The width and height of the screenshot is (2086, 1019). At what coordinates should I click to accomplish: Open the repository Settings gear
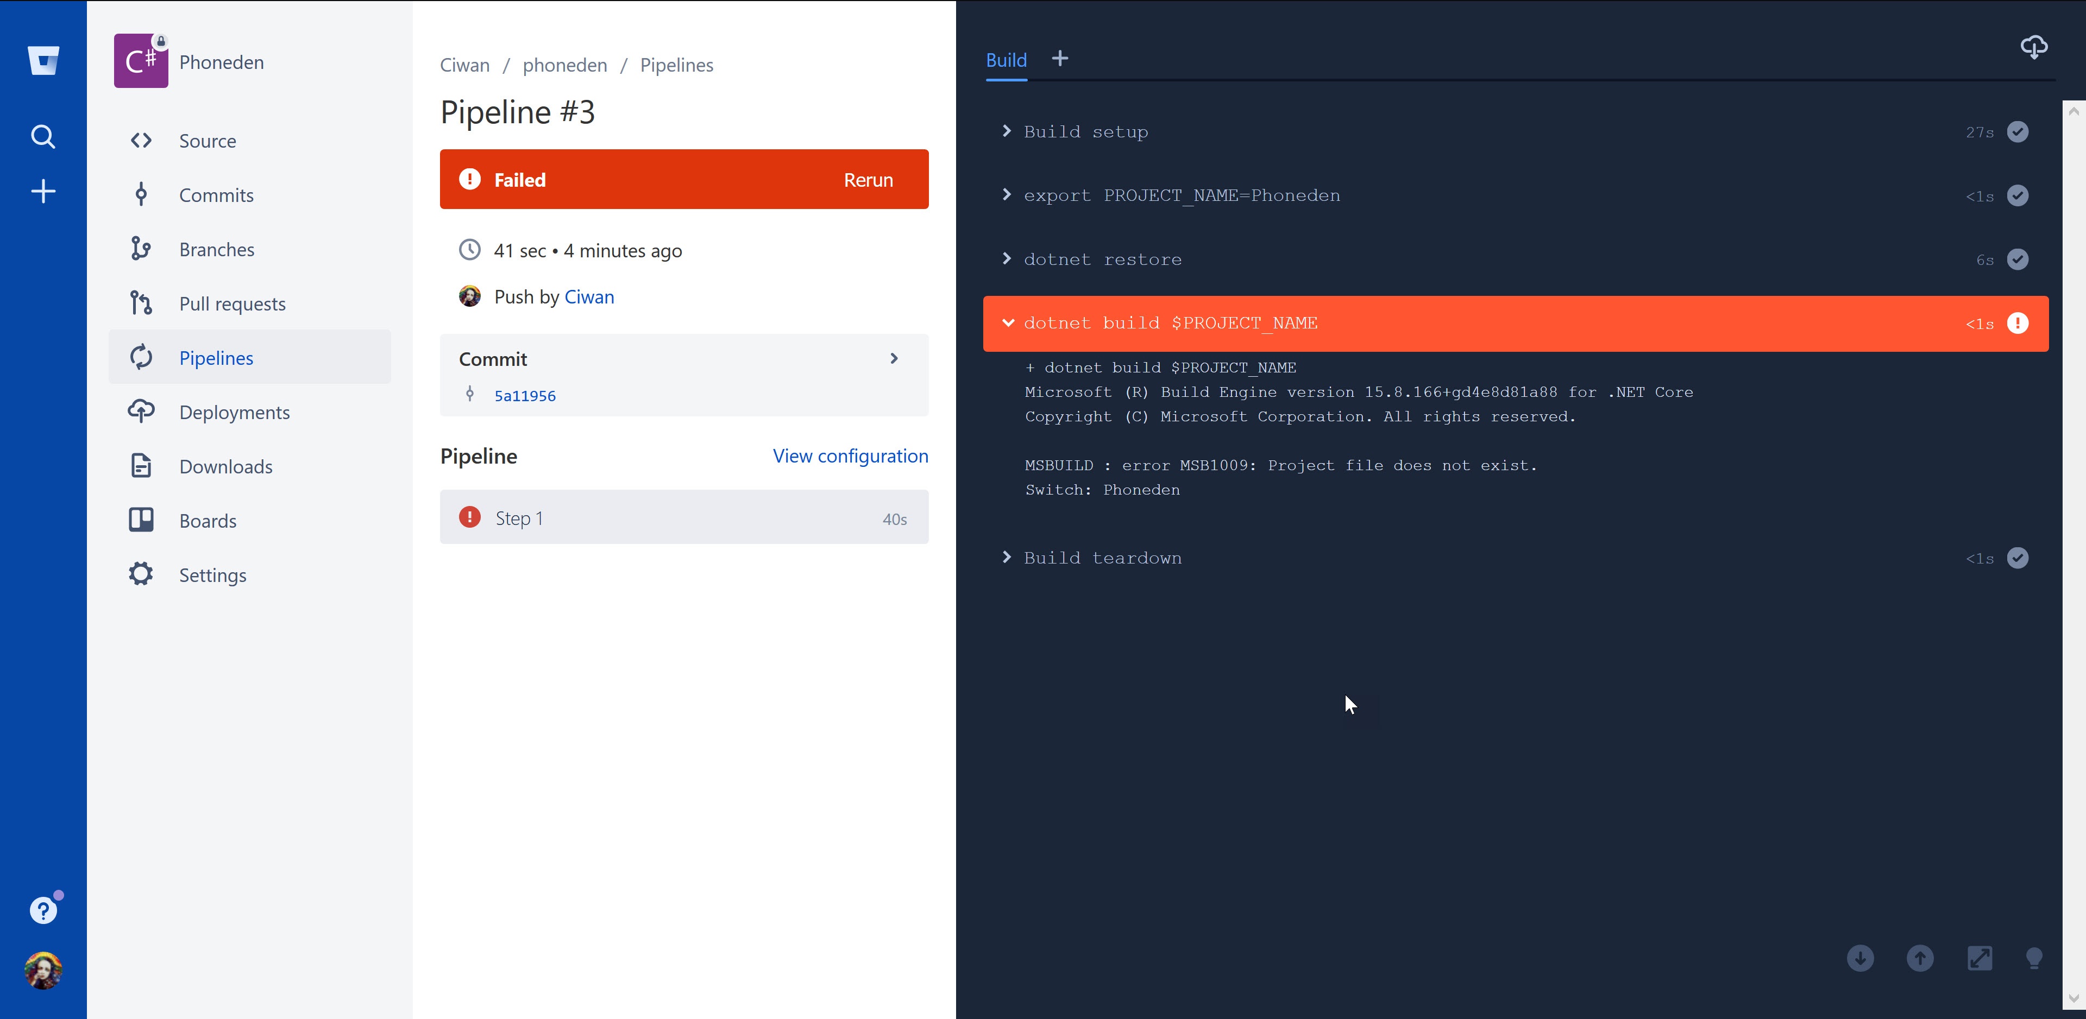click(213, 575)
